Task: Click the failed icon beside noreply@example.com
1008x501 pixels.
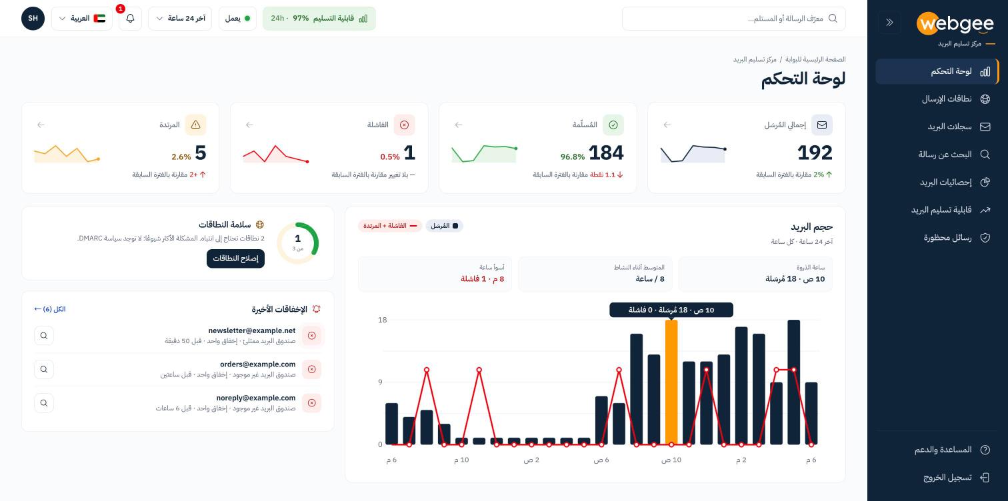Action: (x=311, y=403)
